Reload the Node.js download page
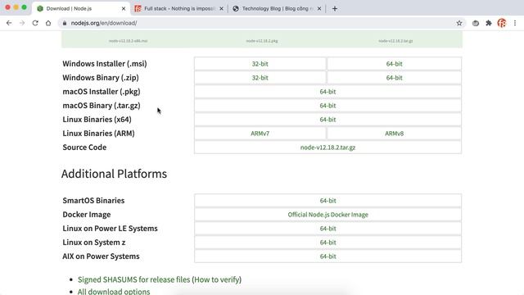The width and height of the screenshot is (524, 295). 35,23
